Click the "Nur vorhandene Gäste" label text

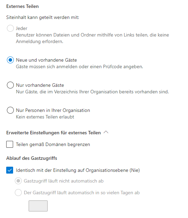click(x=40, y=85)
